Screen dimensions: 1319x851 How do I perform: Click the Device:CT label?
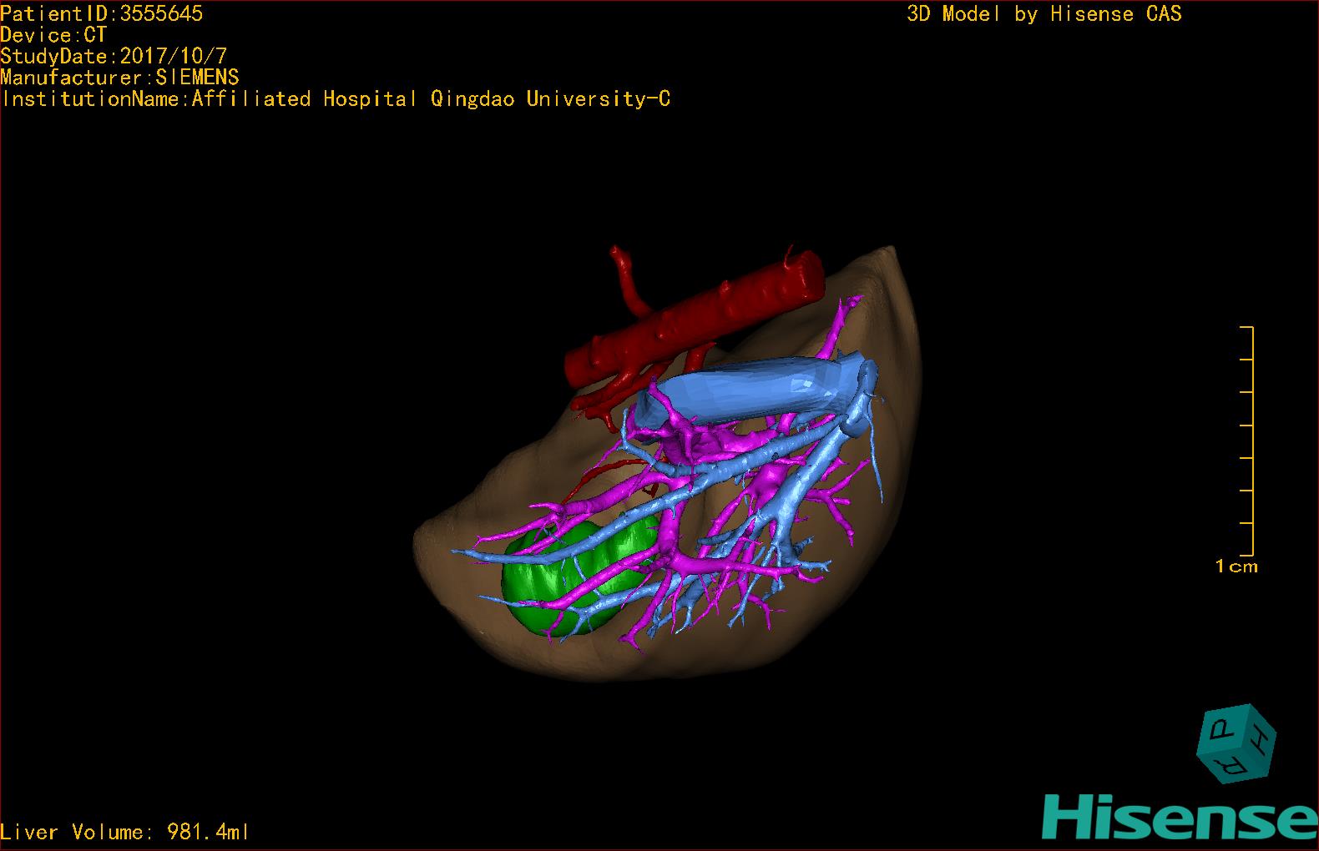click(53, 35)
